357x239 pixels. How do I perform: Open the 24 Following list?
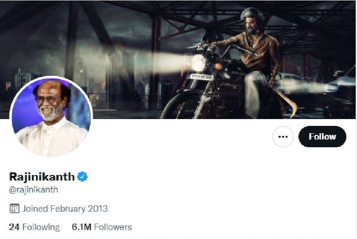(x=34, y=227)
